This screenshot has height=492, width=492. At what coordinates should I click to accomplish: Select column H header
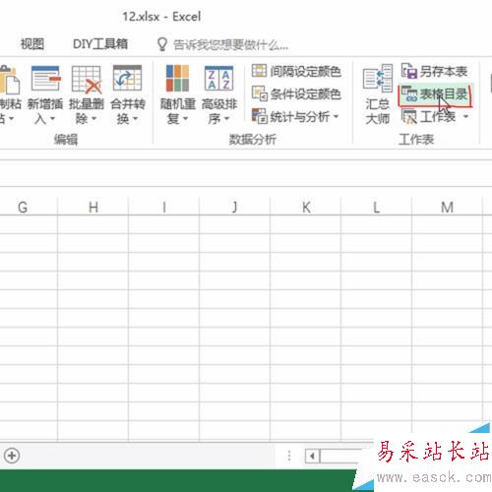point(93,207)
